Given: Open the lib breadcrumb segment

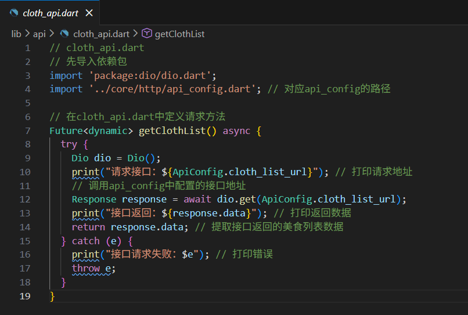Looking at the screenshot, I should [x=16, y=34].
